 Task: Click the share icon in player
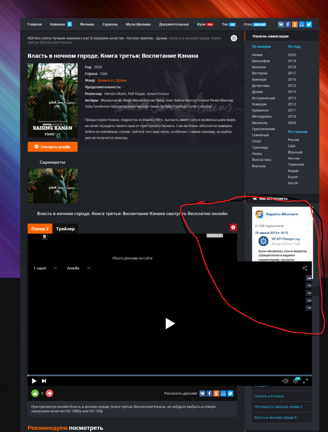(304, 268)
